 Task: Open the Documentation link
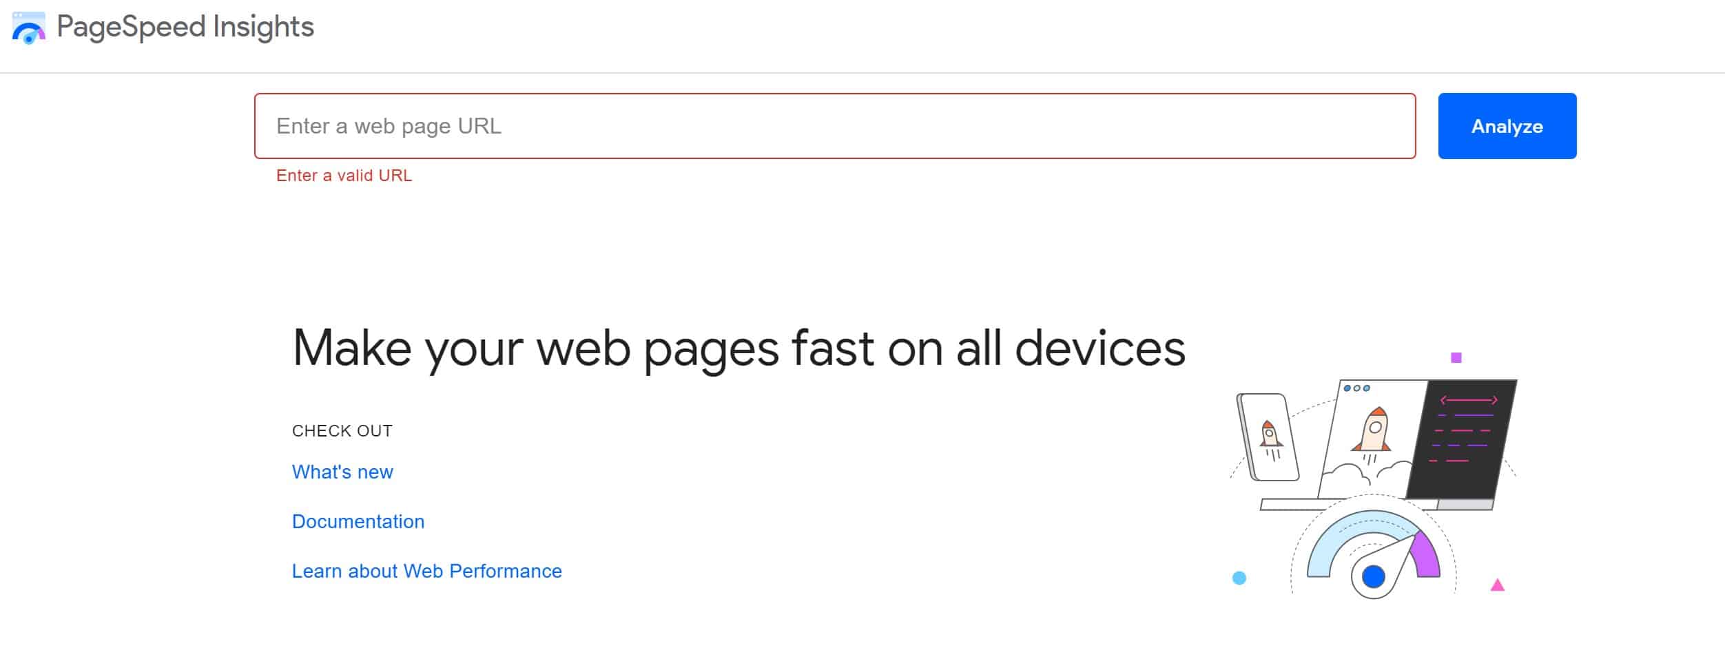358,521
